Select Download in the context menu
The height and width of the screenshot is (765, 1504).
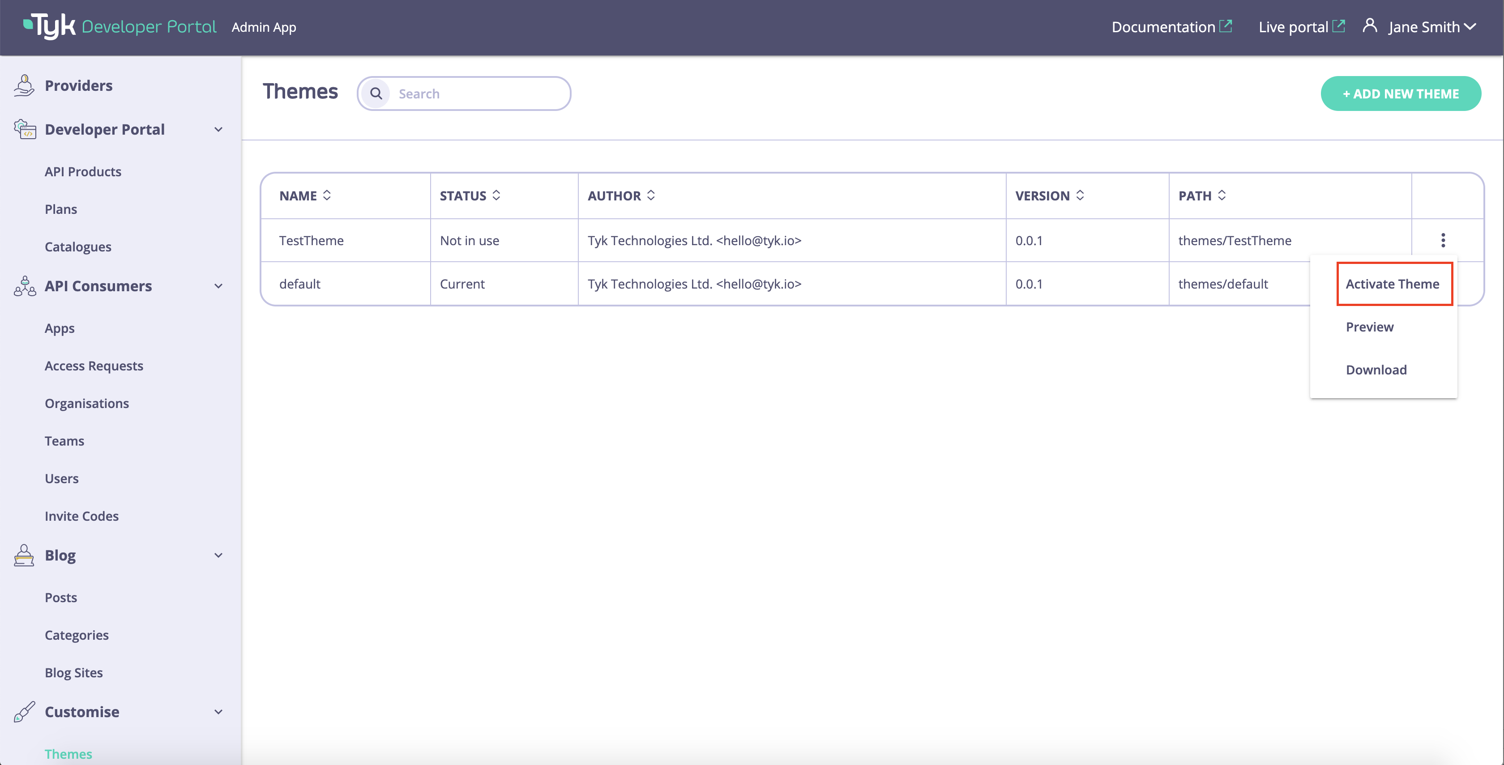[1376, 370]
